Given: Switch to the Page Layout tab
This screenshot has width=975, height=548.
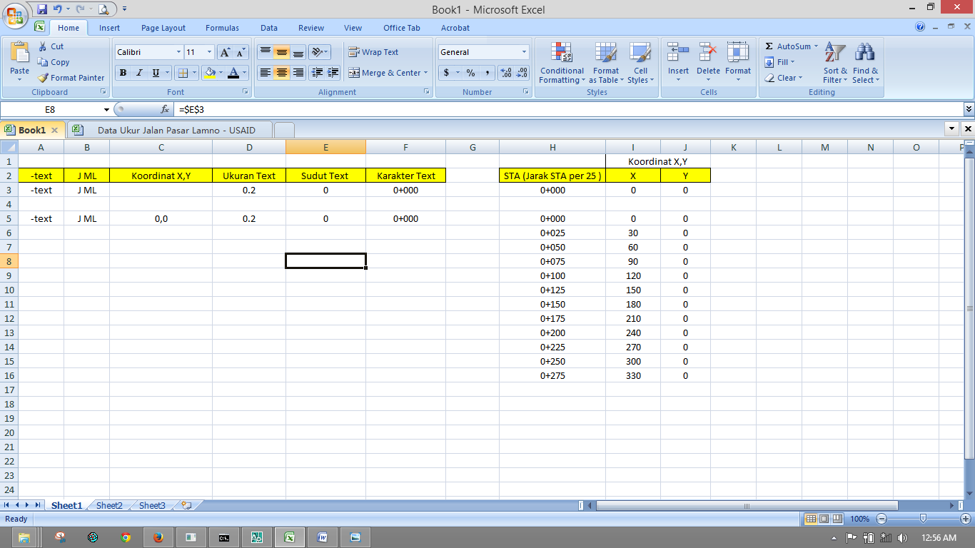Looking at the screenshot, I should [x=163, y=28].
